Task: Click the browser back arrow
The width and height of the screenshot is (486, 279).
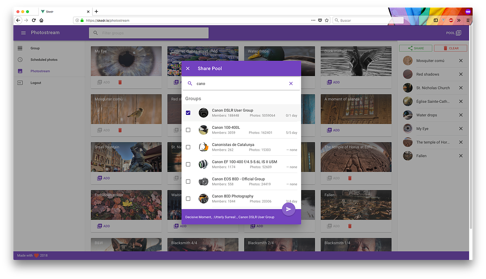Action: pyautogui.click(x=18, y=20)
